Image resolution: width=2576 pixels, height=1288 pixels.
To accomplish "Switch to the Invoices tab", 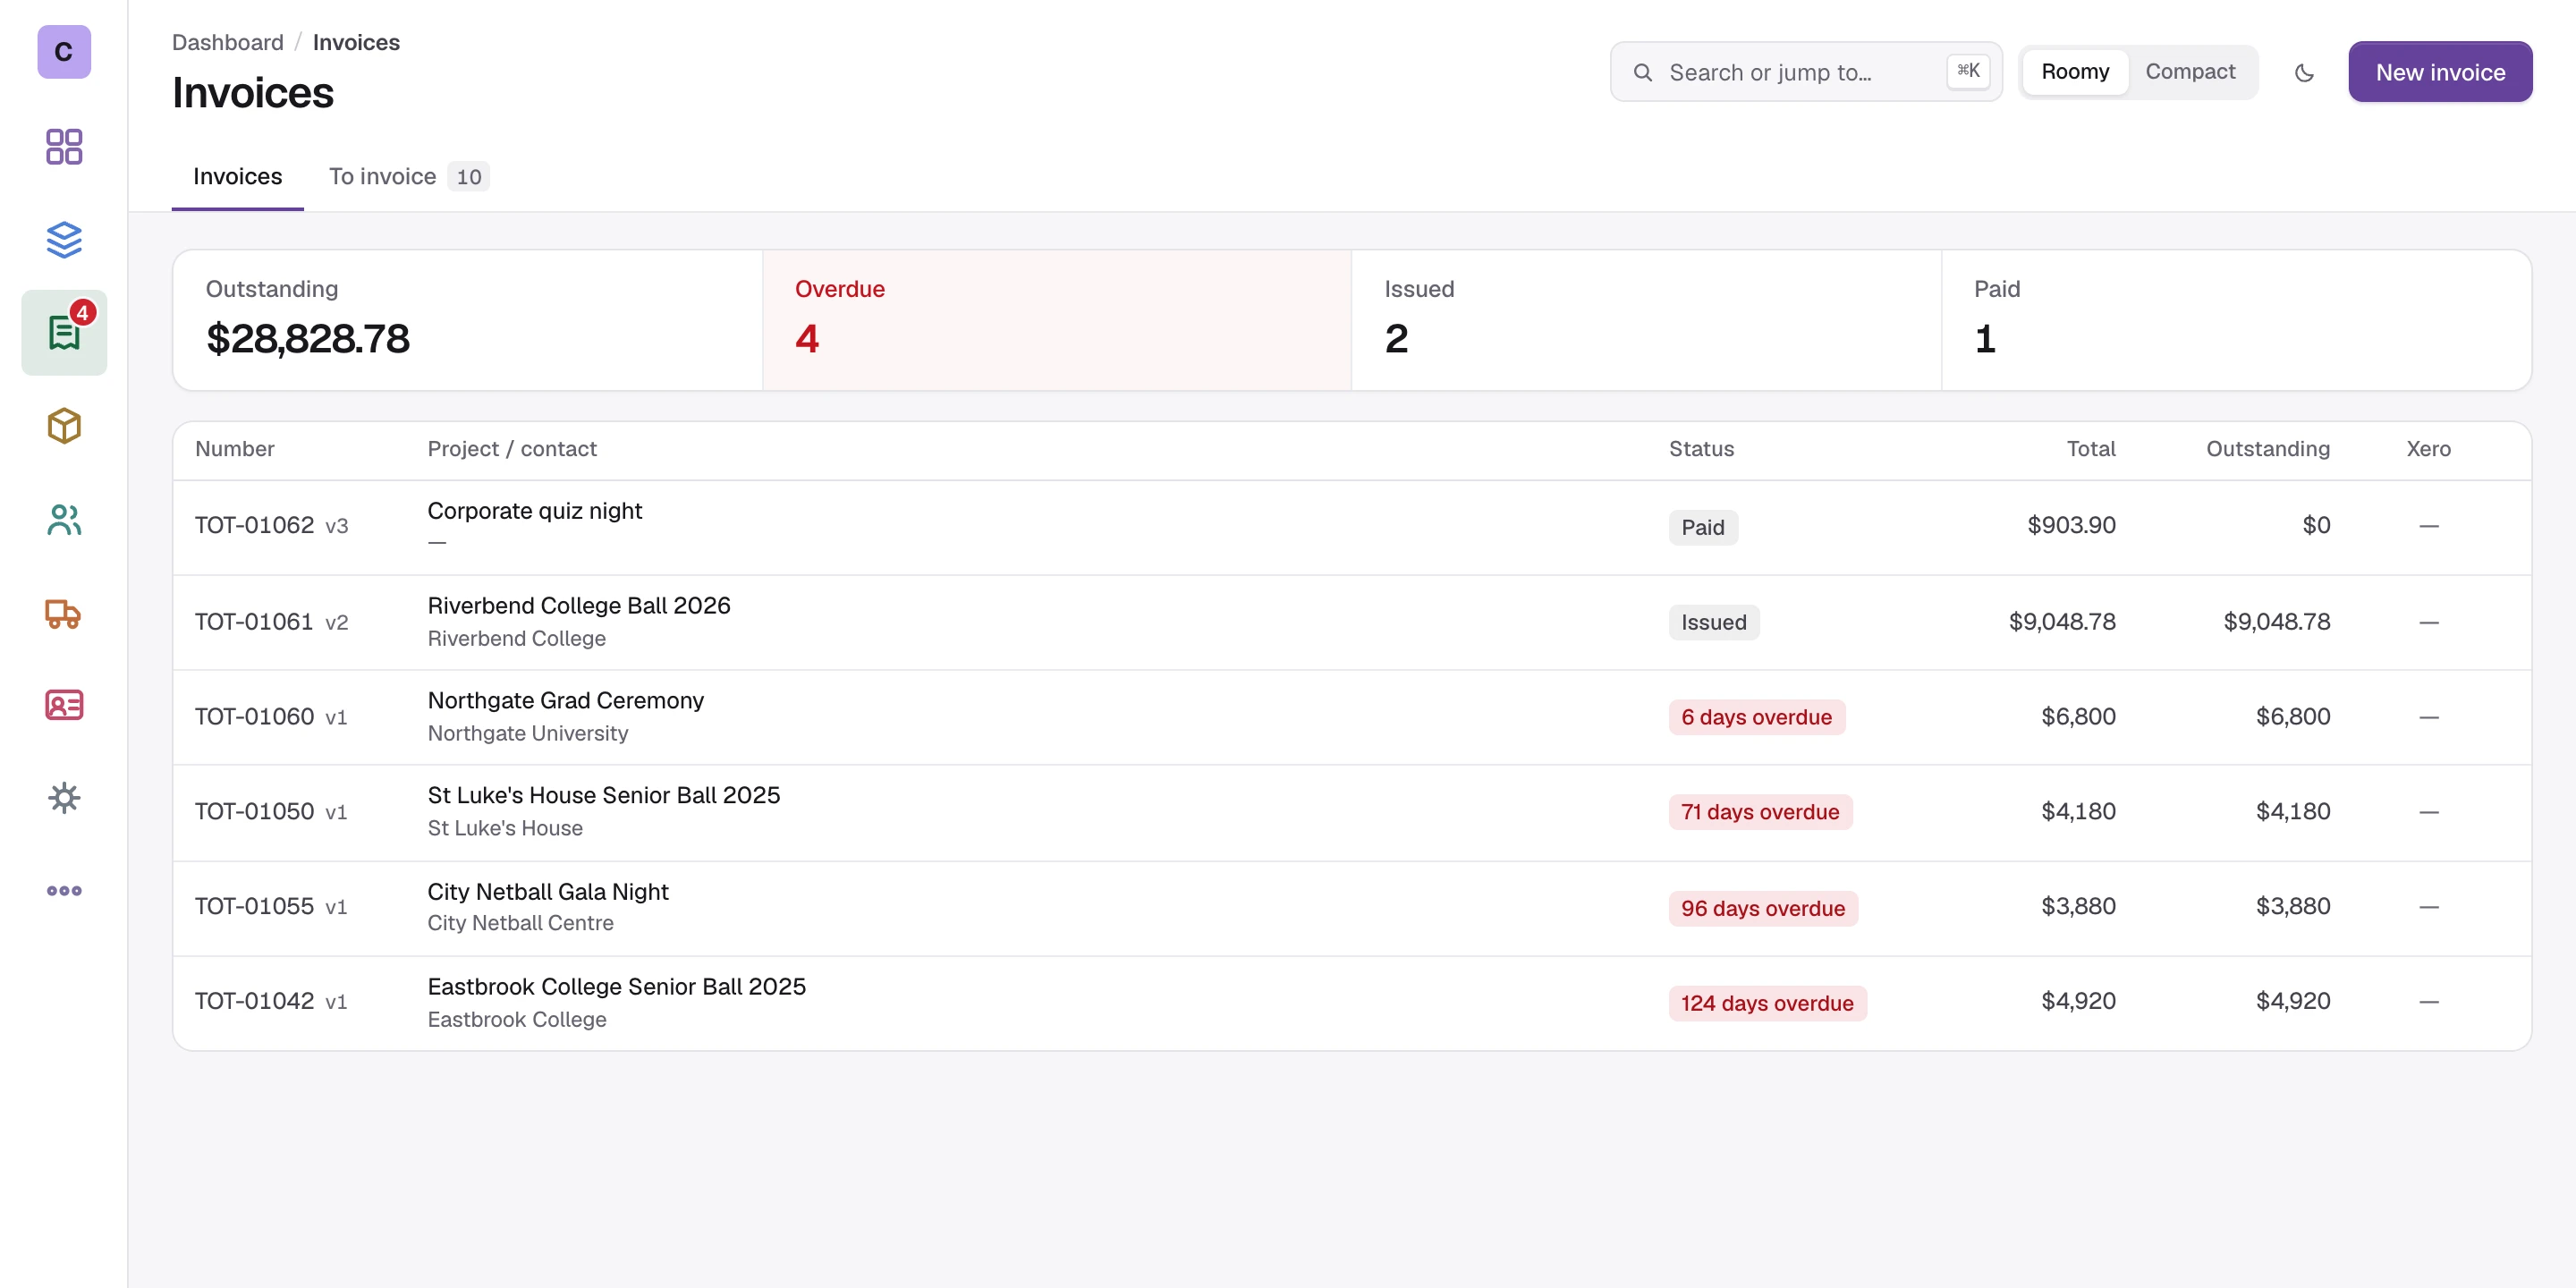I will (237, 177).
